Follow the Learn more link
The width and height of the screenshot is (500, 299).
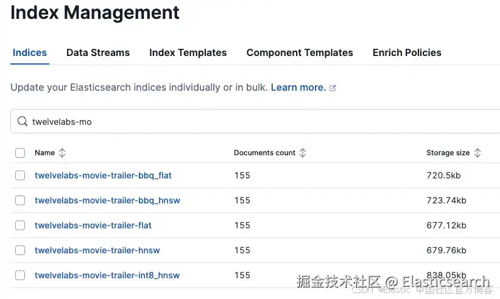(x=298, y=87)
